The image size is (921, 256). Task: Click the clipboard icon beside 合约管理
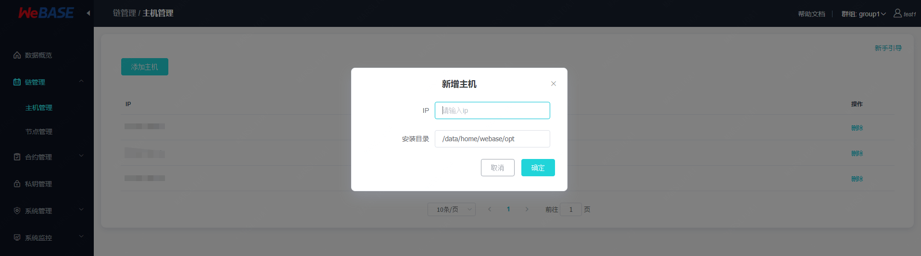coord(17,157)
